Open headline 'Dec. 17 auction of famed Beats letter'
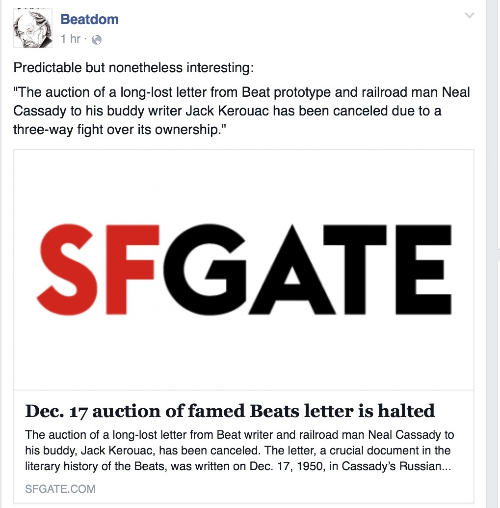 (230, 411)
